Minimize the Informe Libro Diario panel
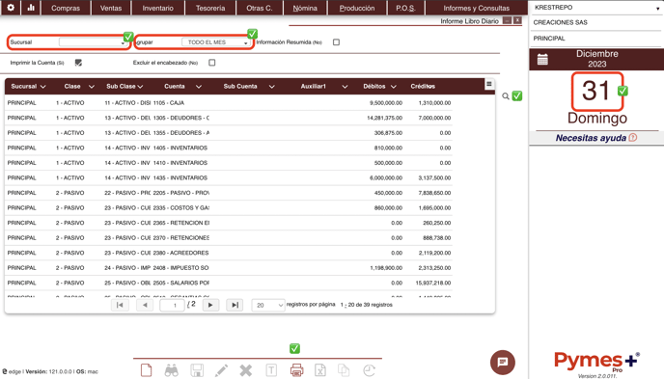The image size is (664, 379). 507,20
